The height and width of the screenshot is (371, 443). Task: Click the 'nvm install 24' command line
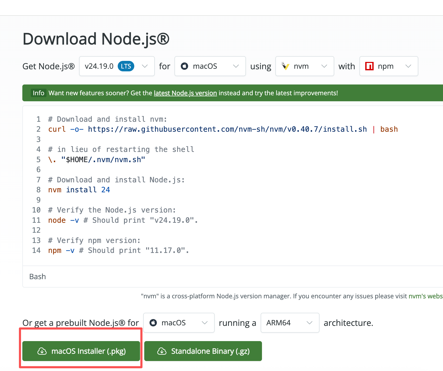pos(79,190)
